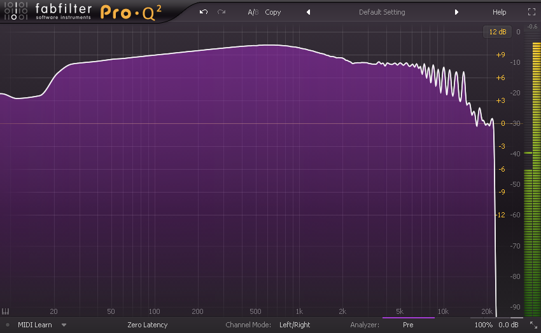The image size is (541, 333).
Task: Click the 20k frequency axis label
Action: click(487, 311)
